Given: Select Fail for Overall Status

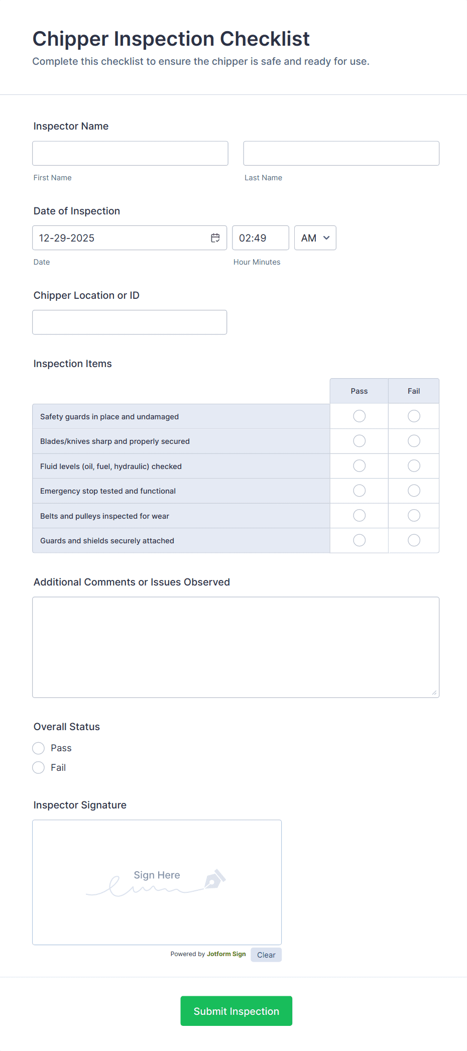Looking at the screenshot, I should [x=38, y=767].
